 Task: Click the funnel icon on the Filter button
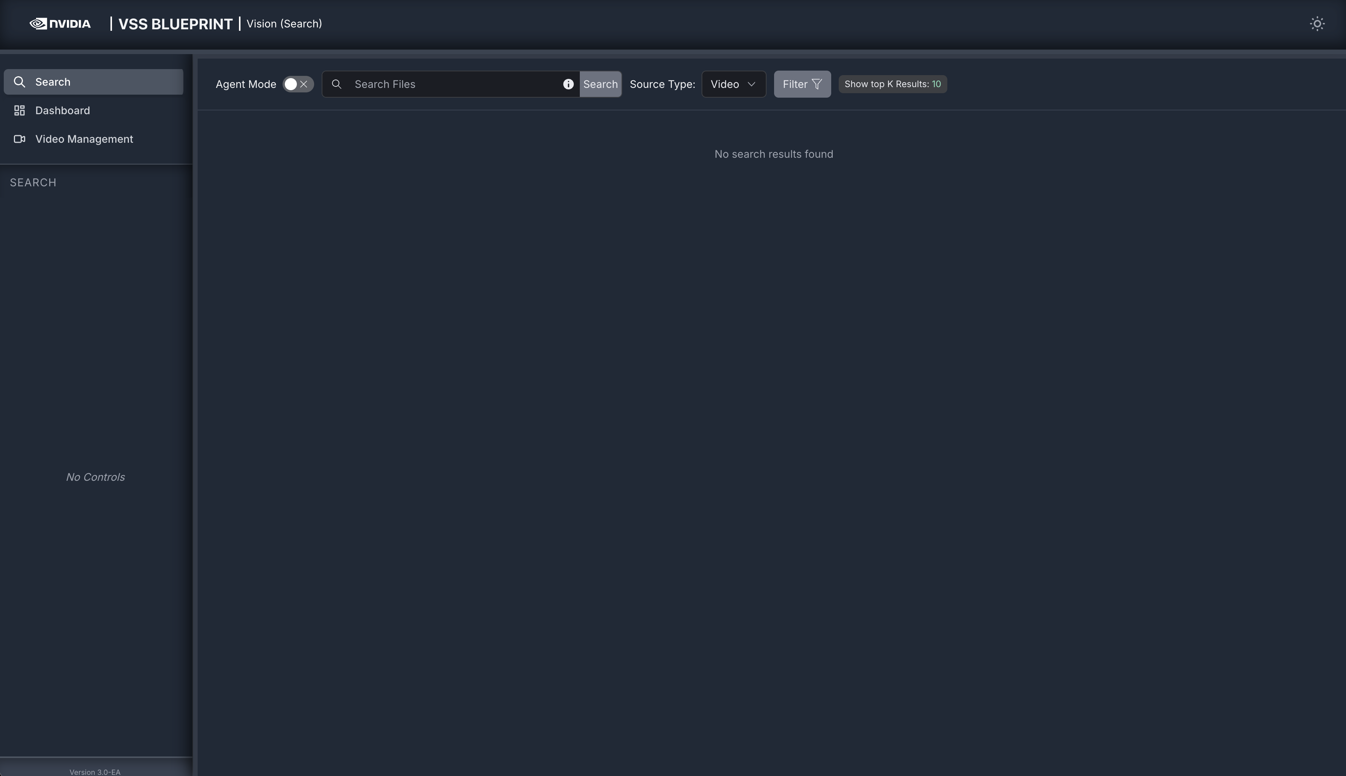coord(817,84)
